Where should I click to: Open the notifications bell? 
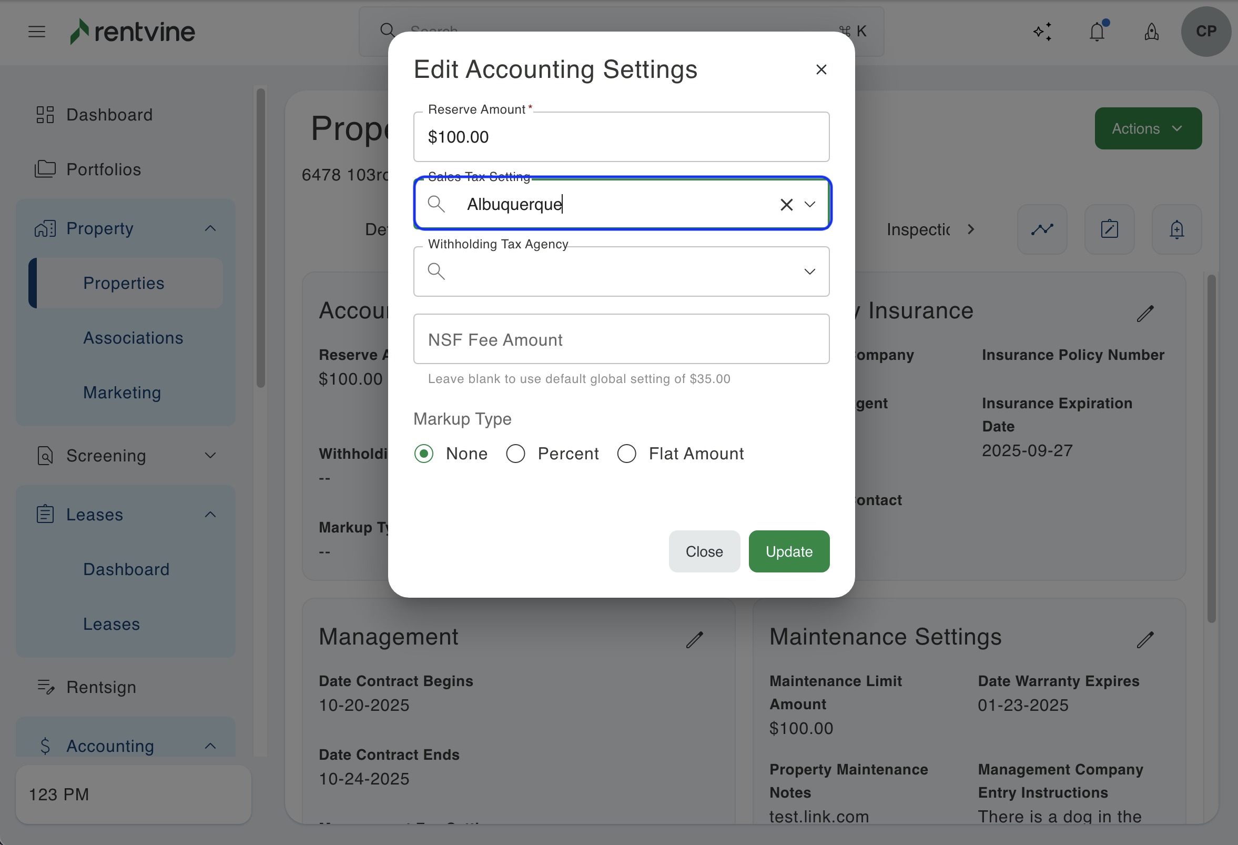(1097, 32)
